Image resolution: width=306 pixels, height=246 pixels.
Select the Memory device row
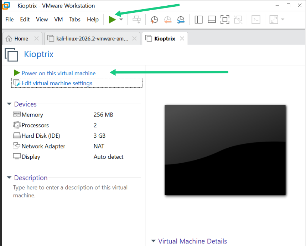[x=68, y=115]
